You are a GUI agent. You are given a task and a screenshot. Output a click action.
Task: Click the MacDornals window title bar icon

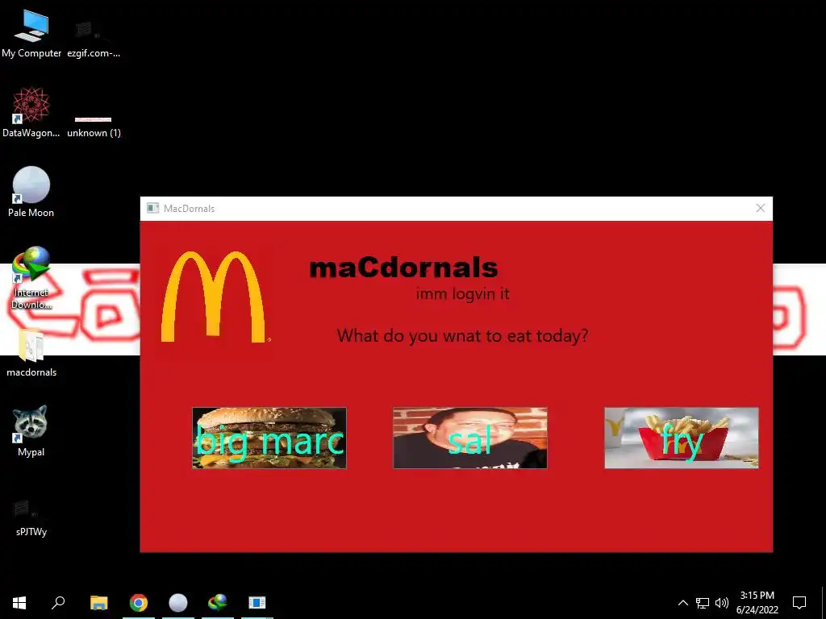pos(152,209)
